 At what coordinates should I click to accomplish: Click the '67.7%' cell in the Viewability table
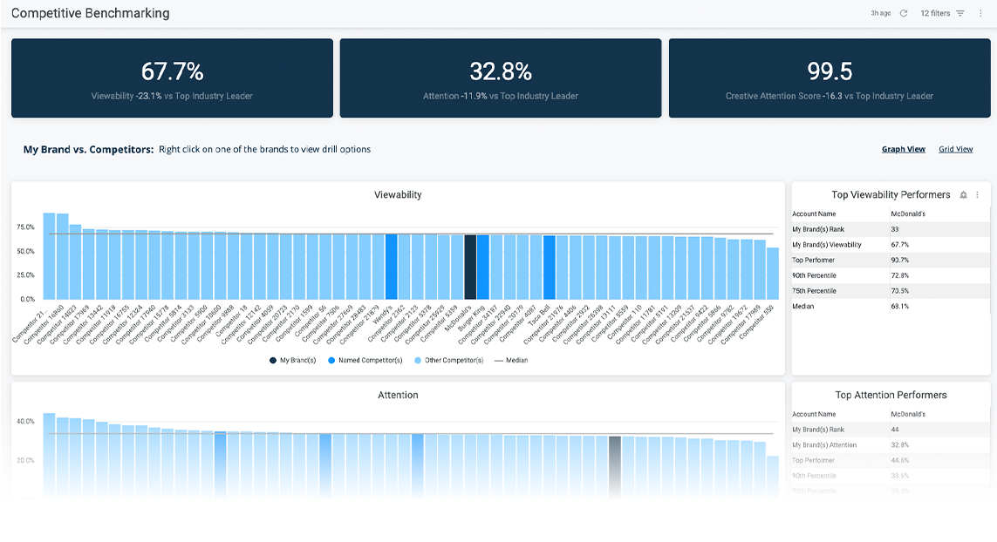(x=899, y=245)
